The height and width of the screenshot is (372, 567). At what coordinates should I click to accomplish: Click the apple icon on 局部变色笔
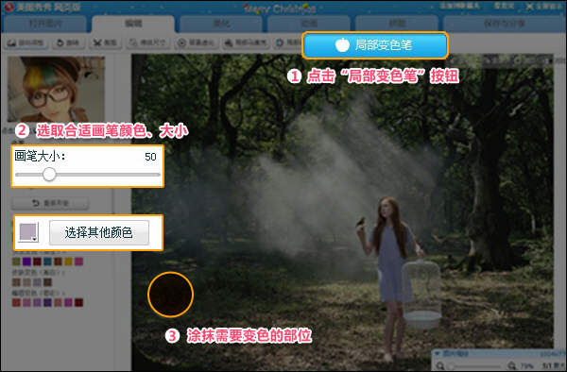coord(342,44)
